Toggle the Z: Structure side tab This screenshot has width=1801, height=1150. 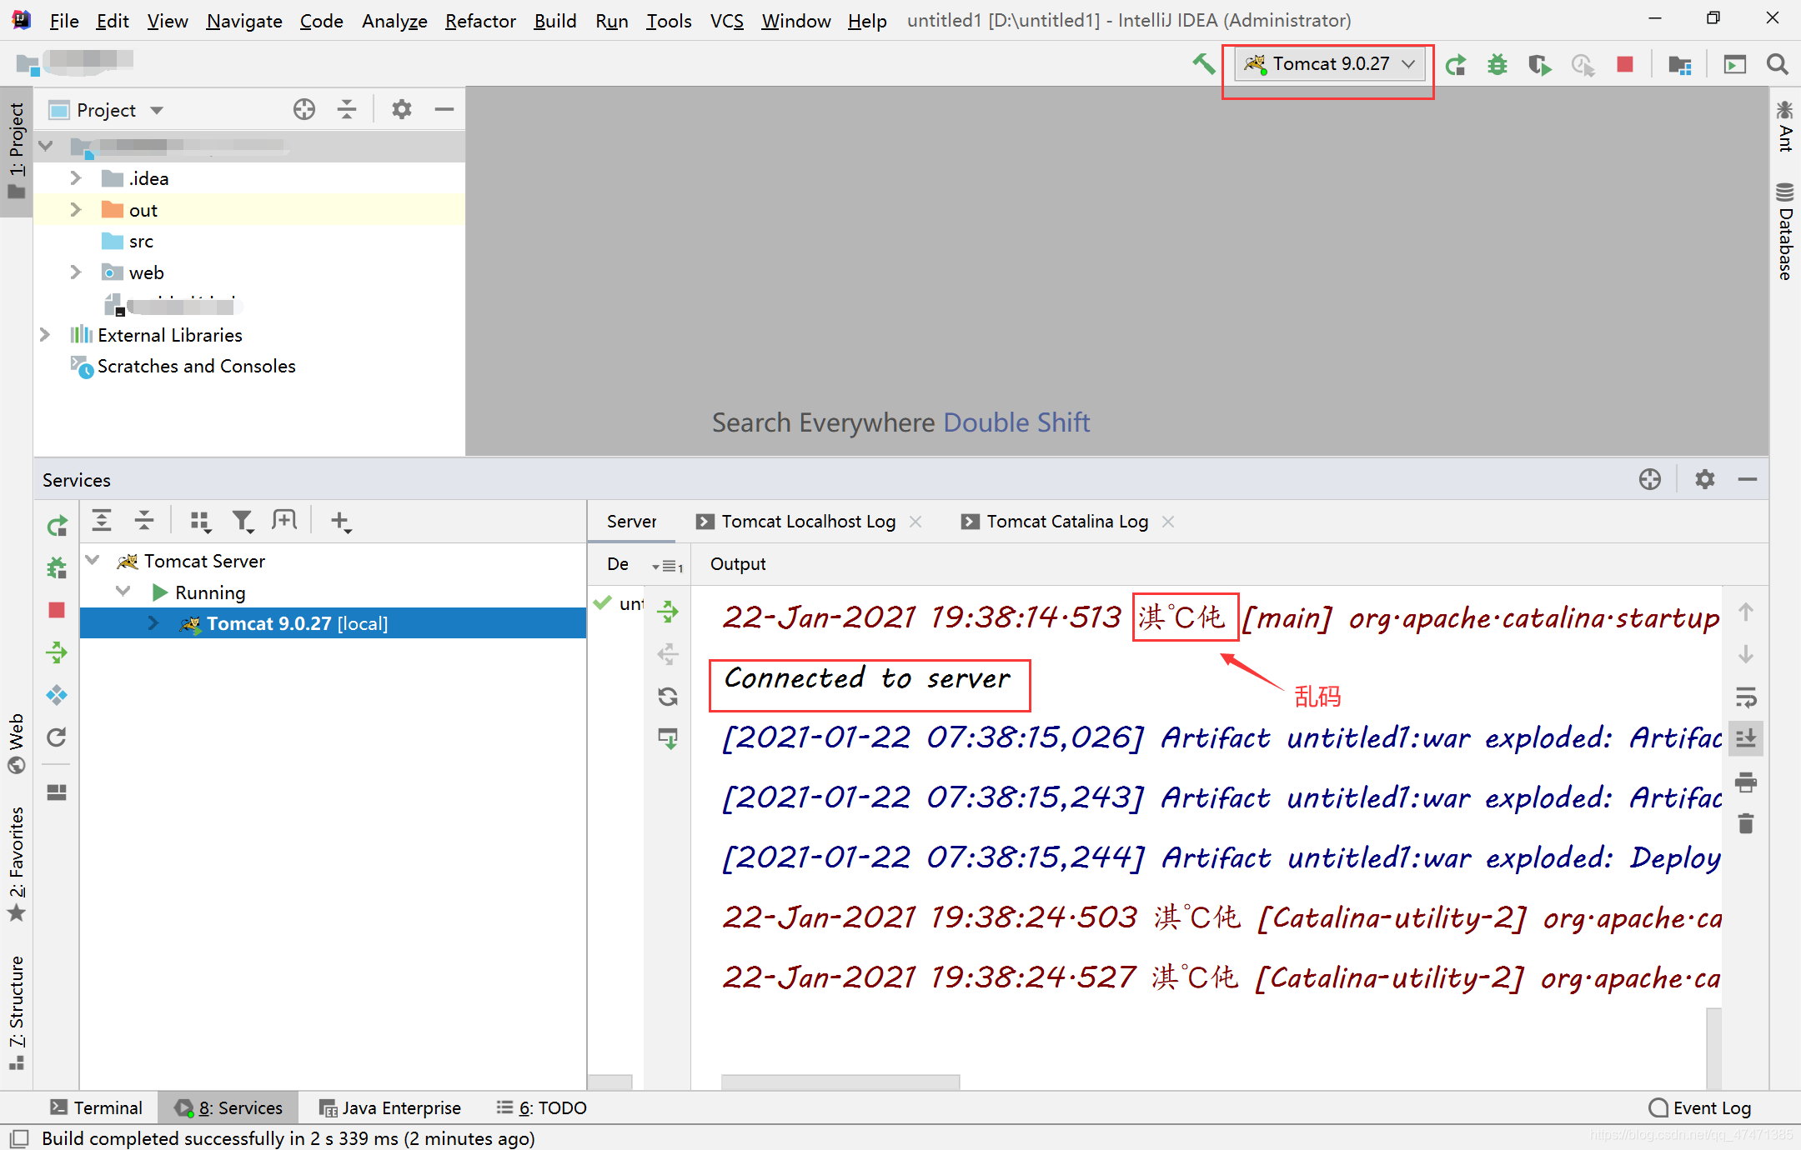pyautogui.click(x=16, y=1013)
